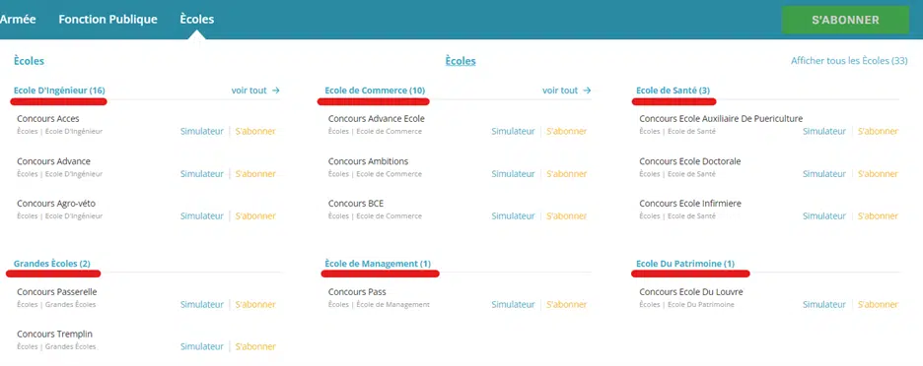The image size is (923, 366).
Task: Click S'abonner for Concours Ambitions
Action: point(567,174)
